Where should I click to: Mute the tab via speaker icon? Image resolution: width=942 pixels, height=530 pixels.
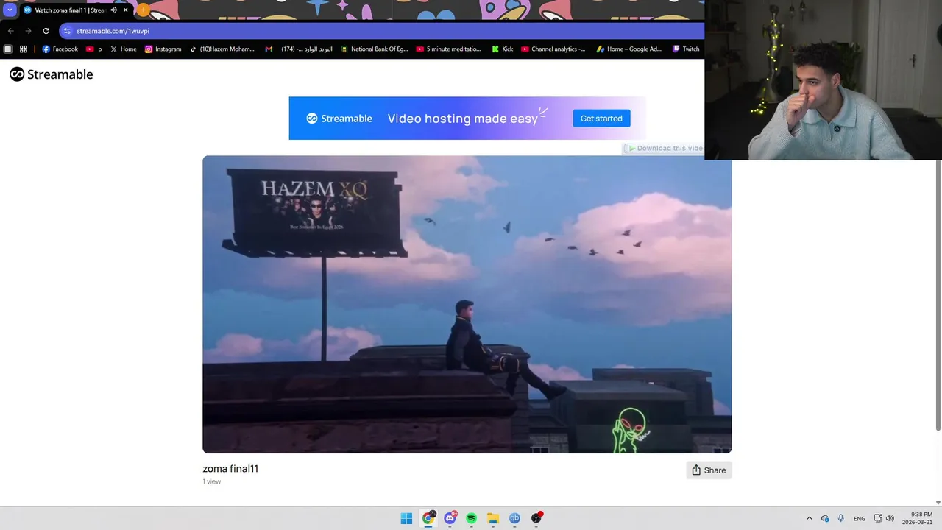(x=113, y=10)
